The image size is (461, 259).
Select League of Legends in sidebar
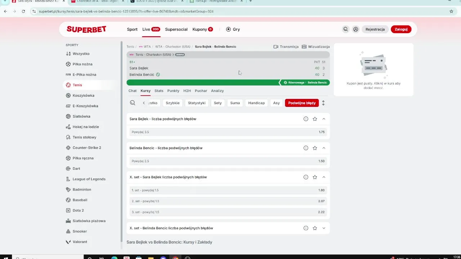click(89, 179)
